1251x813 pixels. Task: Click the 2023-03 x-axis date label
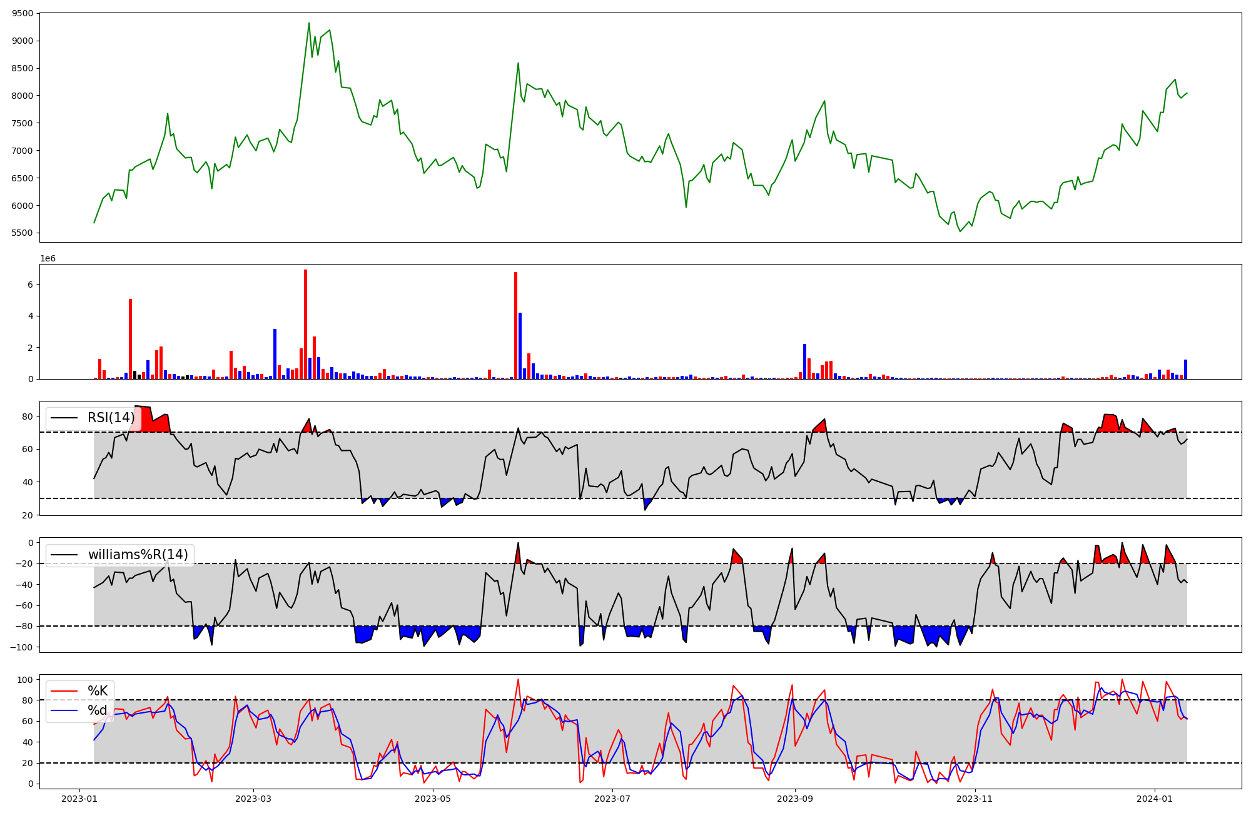pyautogui.click(x=253, y=799)
